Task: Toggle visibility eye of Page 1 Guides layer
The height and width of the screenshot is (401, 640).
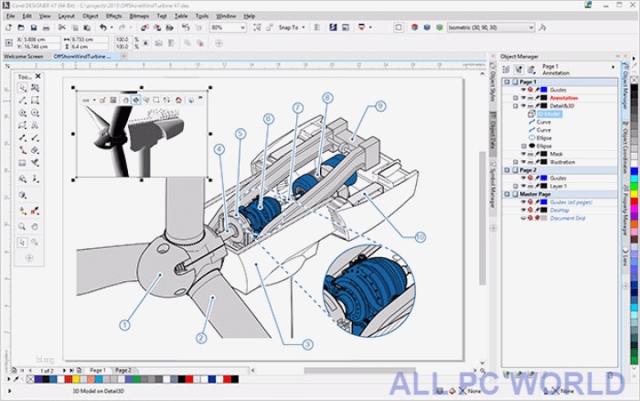Action: coord(523,90)
